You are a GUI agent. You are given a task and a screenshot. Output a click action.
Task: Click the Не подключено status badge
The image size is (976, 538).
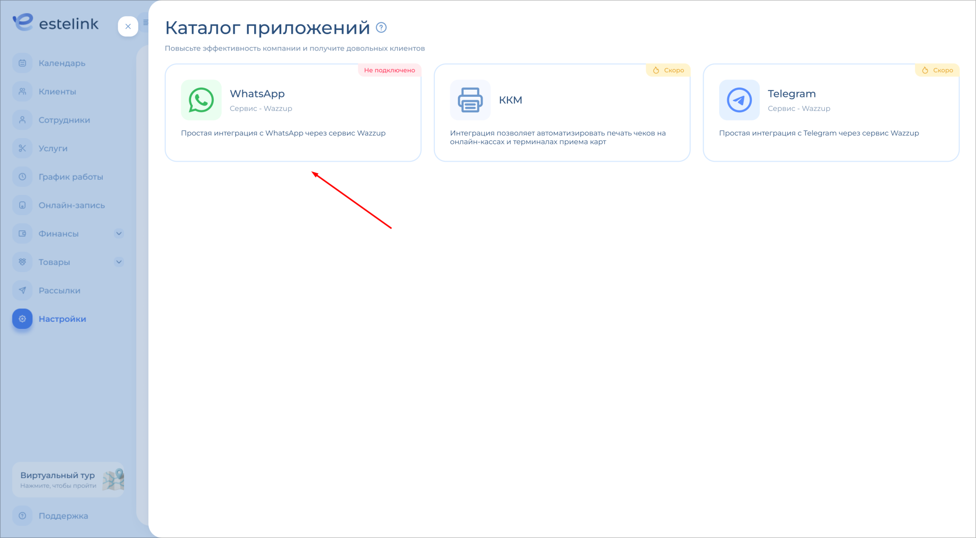coord(389,70)
